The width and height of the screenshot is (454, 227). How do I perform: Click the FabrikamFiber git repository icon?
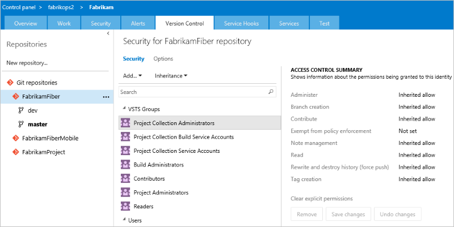coord(16,97)
